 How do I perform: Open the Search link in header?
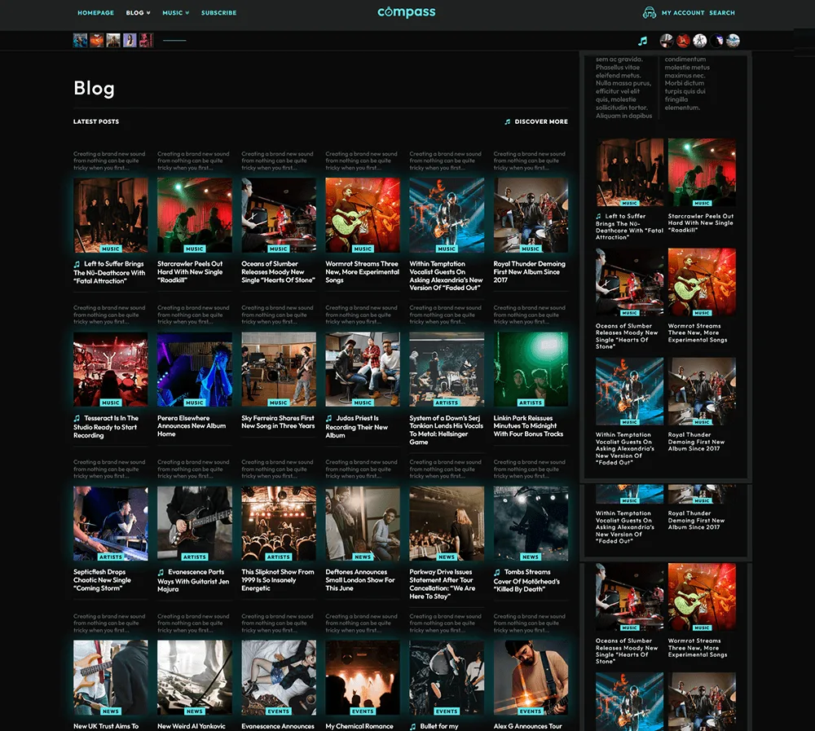(x=722, y=13)
